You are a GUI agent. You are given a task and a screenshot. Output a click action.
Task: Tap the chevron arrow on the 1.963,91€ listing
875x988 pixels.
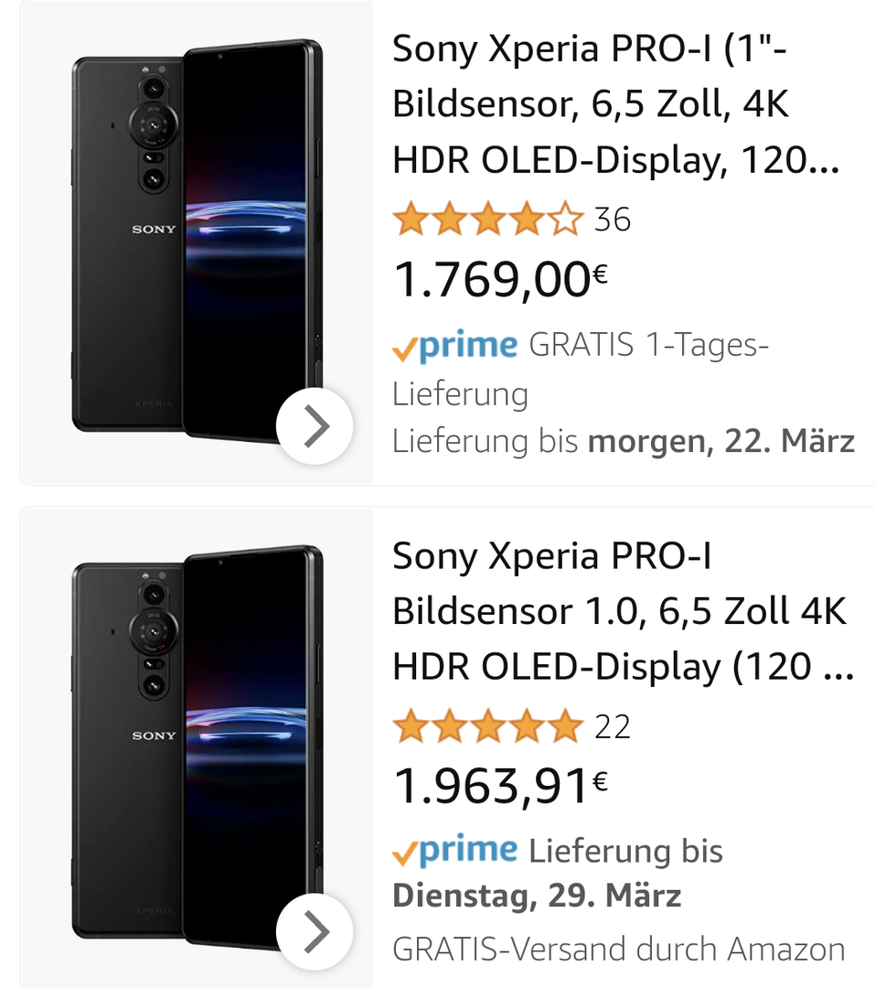click(315, 931)
